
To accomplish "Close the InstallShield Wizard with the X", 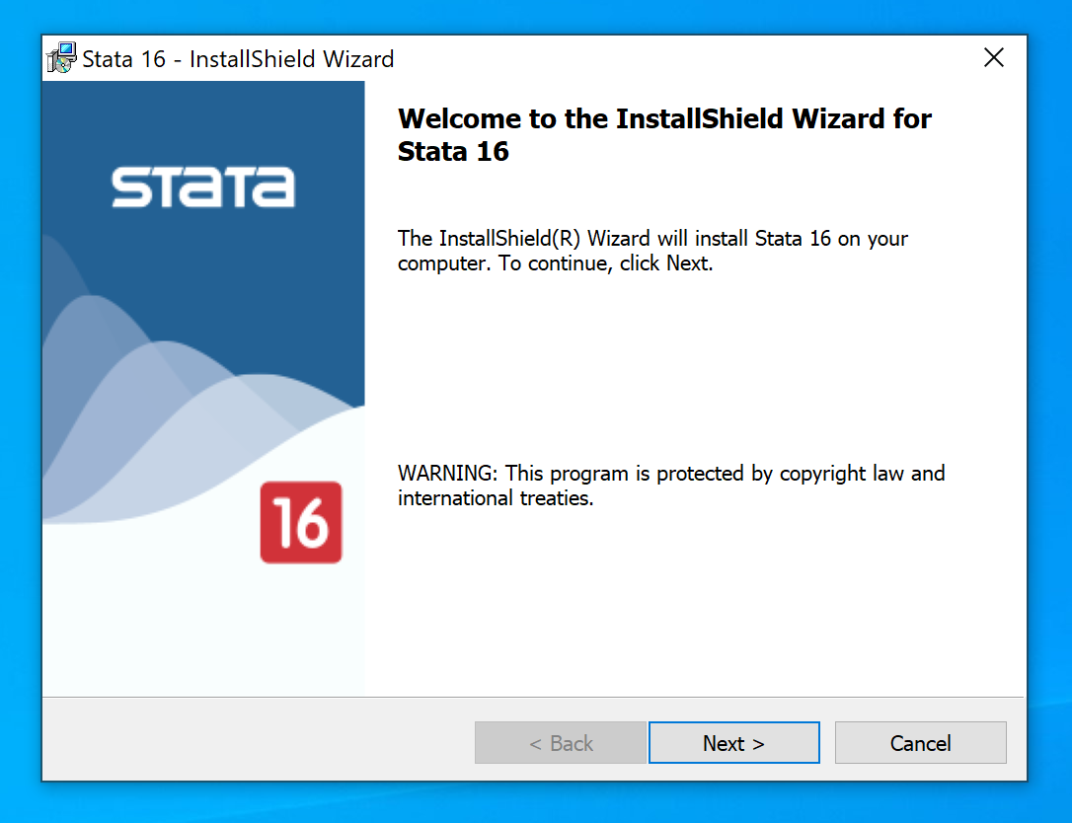I will coord(994,58).
